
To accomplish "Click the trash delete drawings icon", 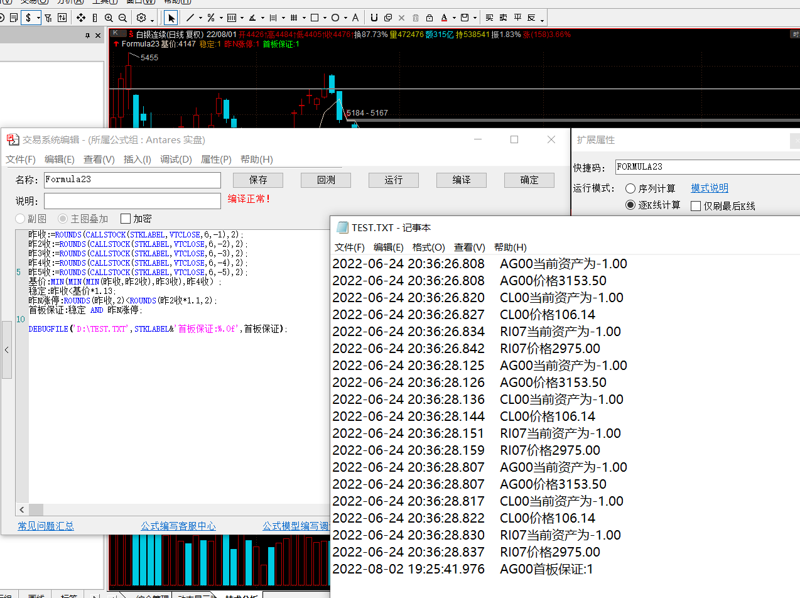I will [x=416, y=18].
